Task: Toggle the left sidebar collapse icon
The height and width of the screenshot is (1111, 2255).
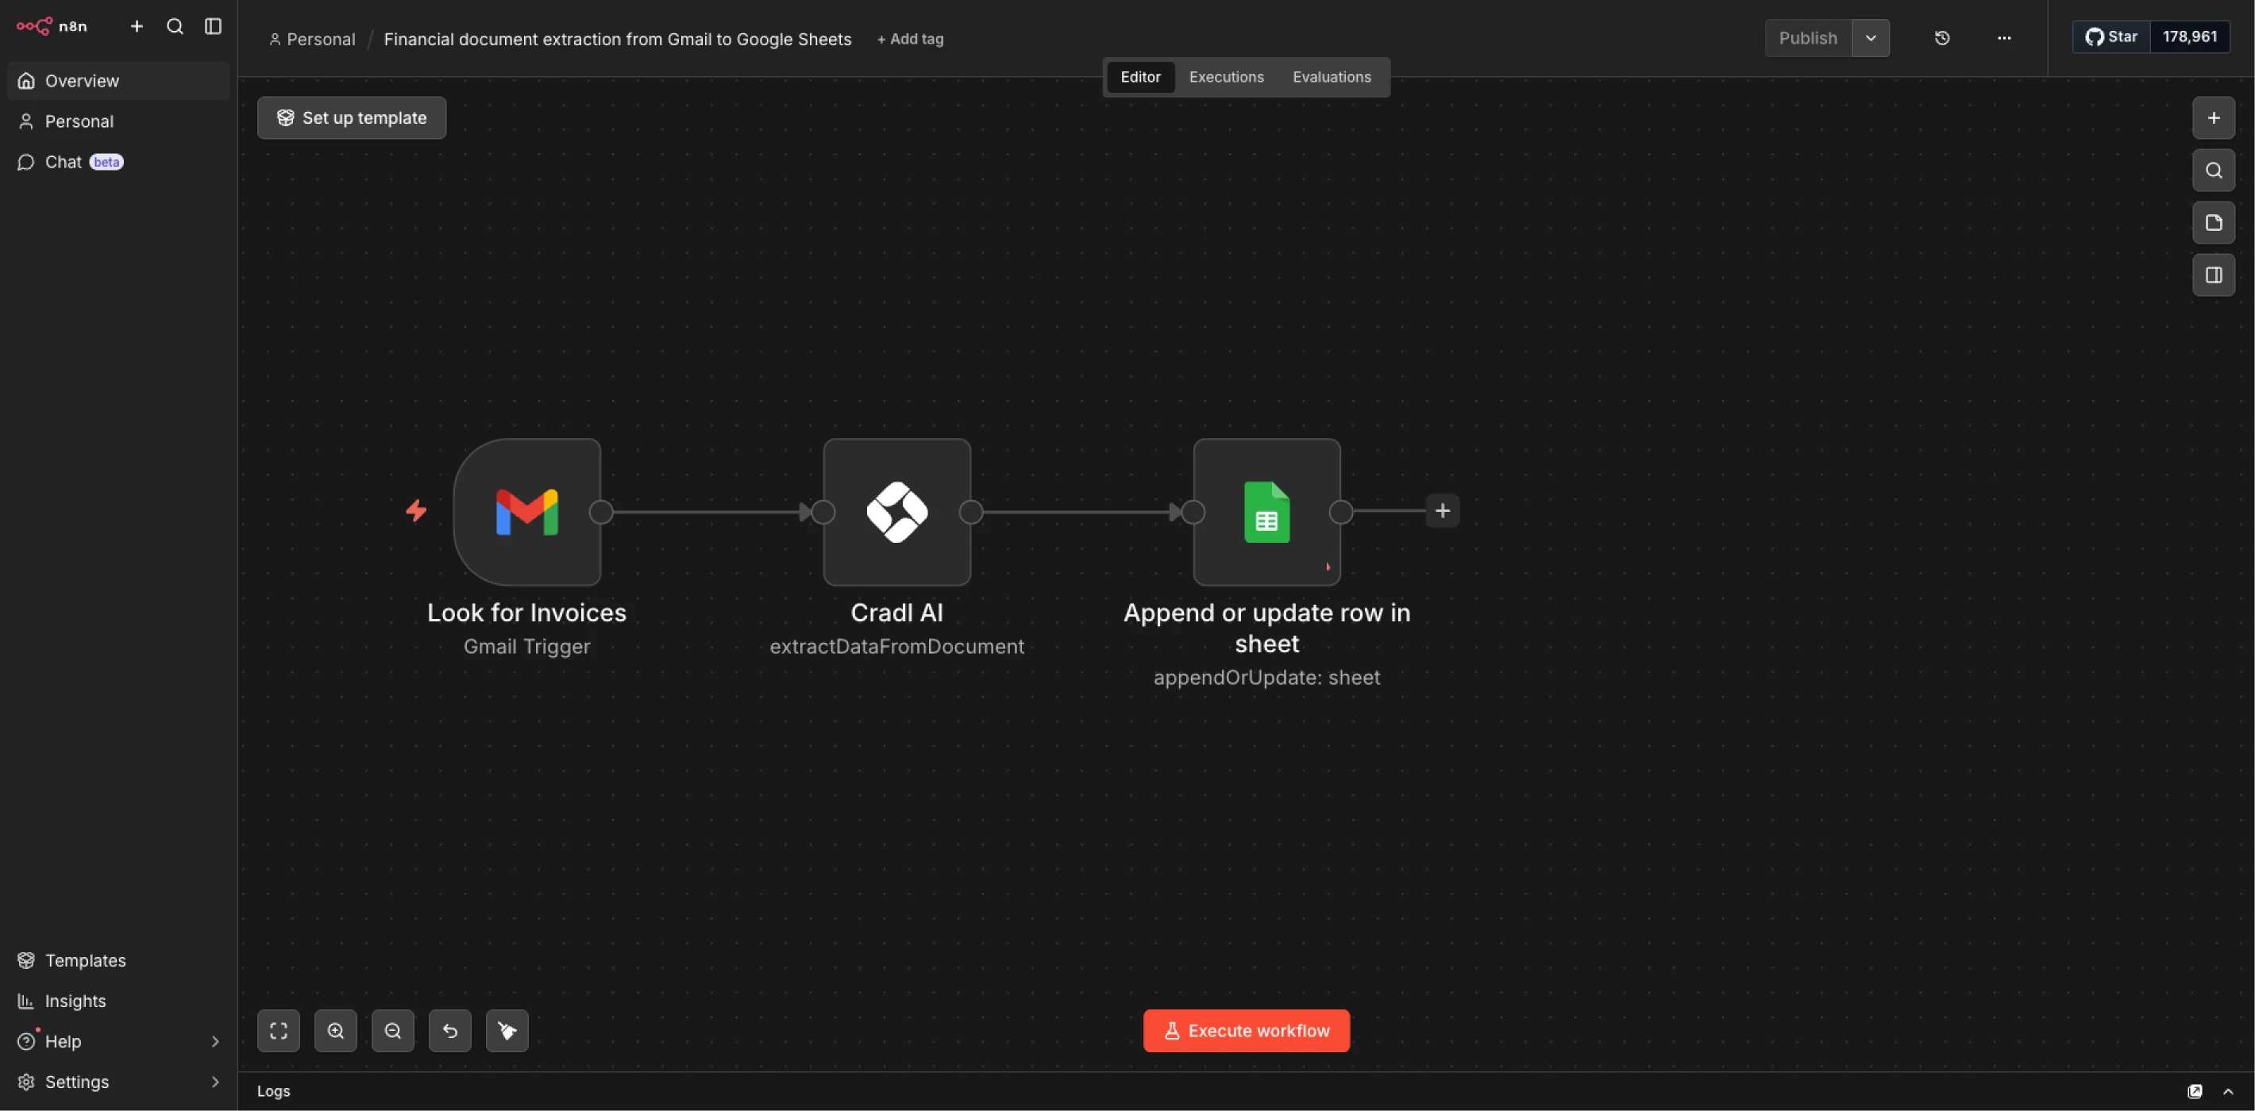Action: tap(213, 26)
